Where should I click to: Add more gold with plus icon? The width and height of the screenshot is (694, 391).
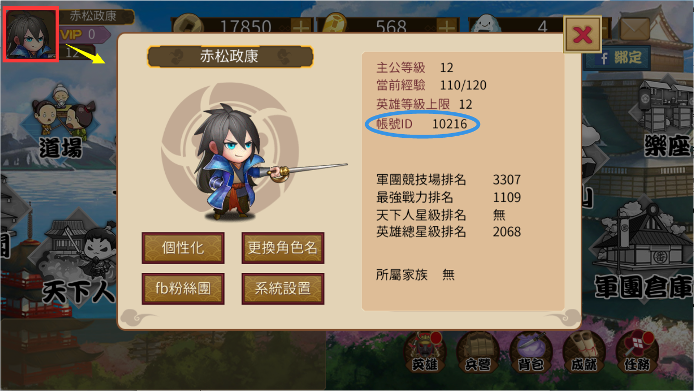click(446, 26)
